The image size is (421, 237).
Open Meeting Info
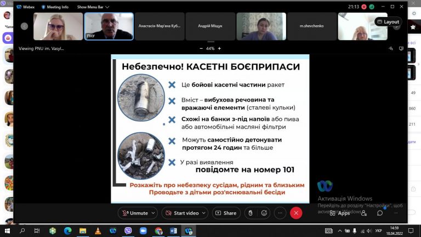pyautogui.click(x=55, y=7)
